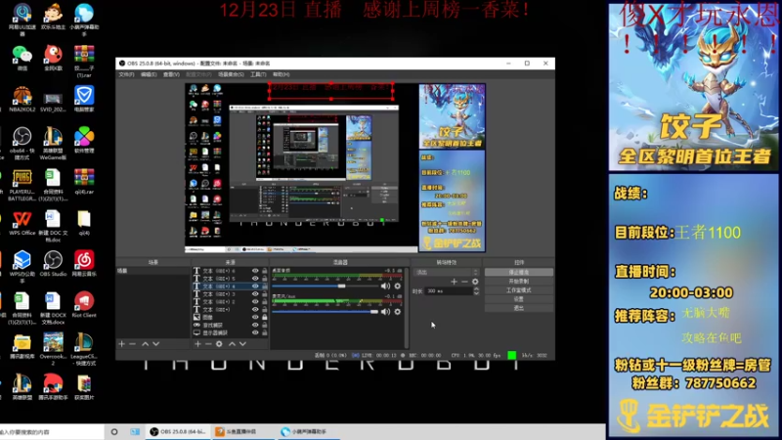Open 电脑管家 desktop icon

tap(84, 100)
